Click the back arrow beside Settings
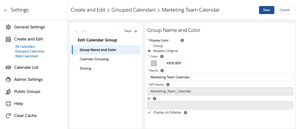This screenshot has height=129, width=296. coord(6,10)
